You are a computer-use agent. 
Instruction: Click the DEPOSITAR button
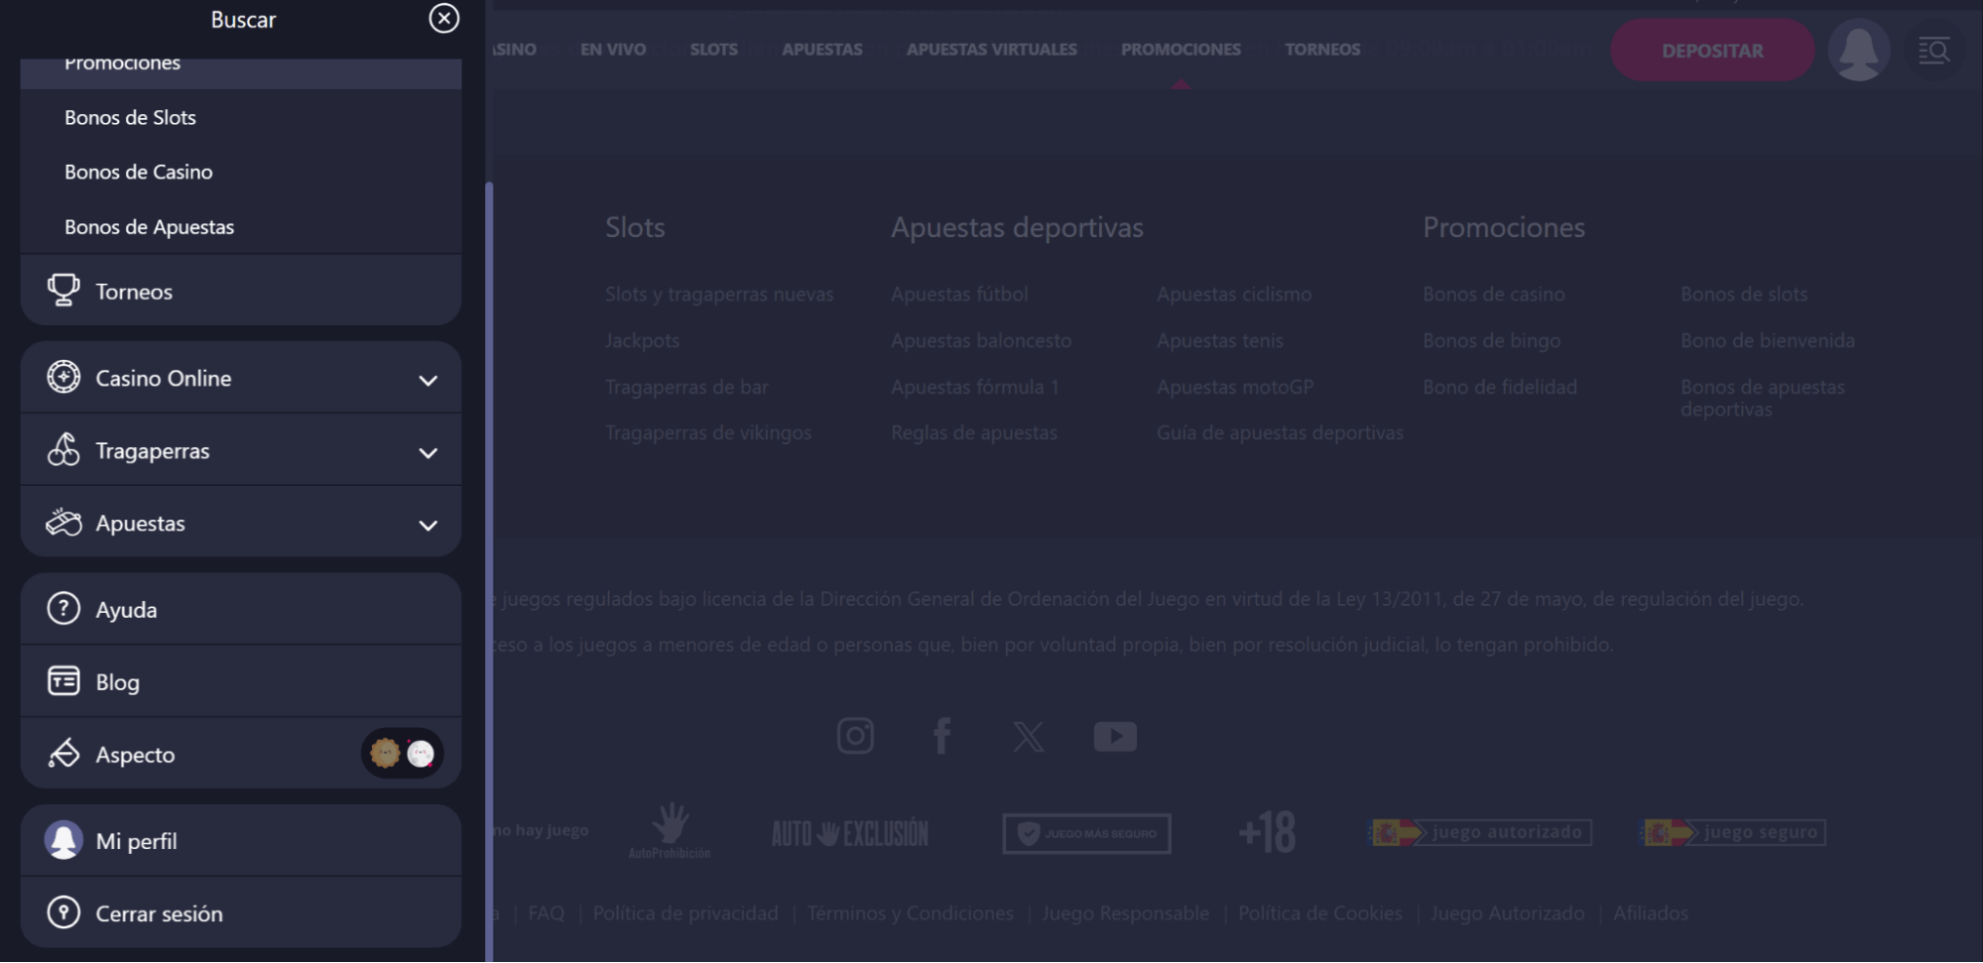coord(1712,51)
